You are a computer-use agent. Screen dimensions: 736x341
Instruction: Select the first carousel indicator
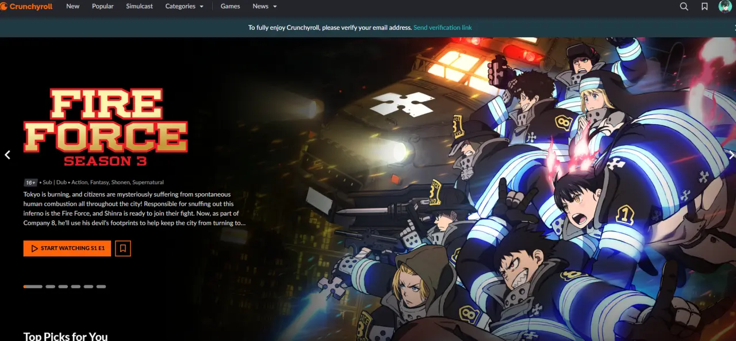[x=33, y=286]
